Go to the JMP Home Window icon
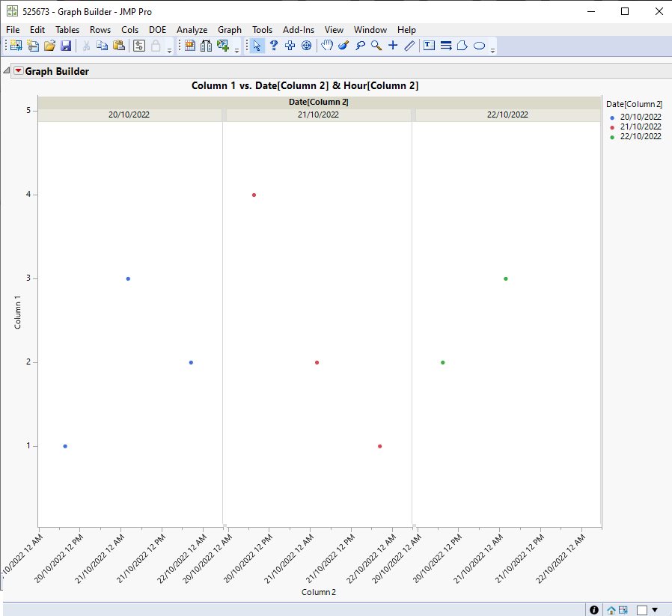 point(611,610)
